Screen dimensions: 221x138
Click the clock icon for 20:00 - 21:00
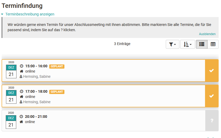point(22,117)
